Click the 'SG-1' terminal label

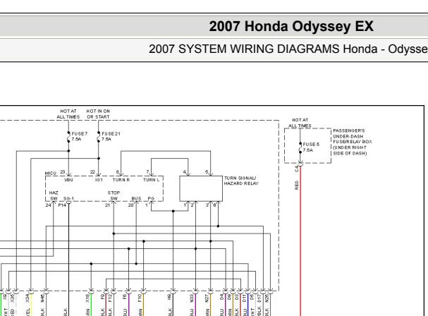tap(68, 199)
